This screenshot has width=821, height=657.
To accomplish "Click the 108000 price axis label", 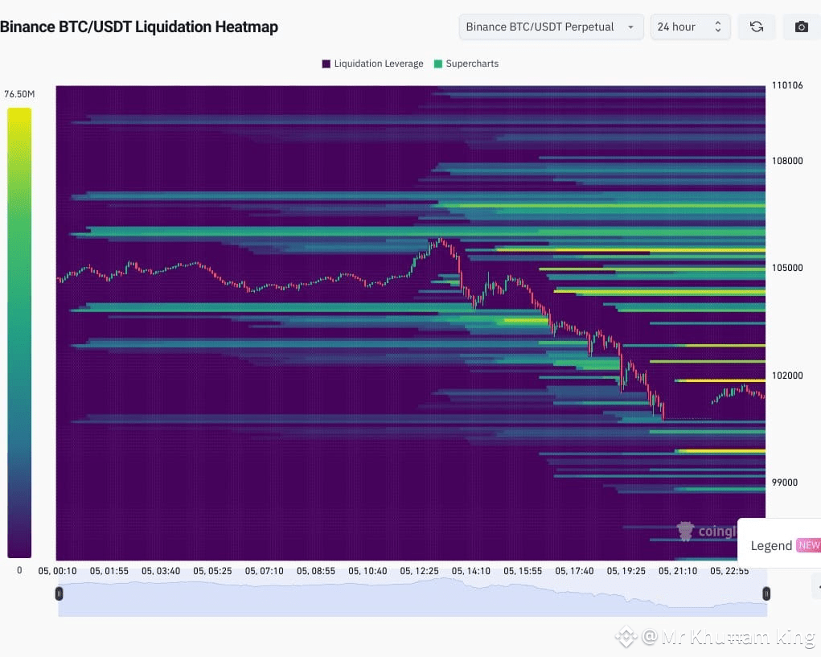I will (x=787, y=161).
